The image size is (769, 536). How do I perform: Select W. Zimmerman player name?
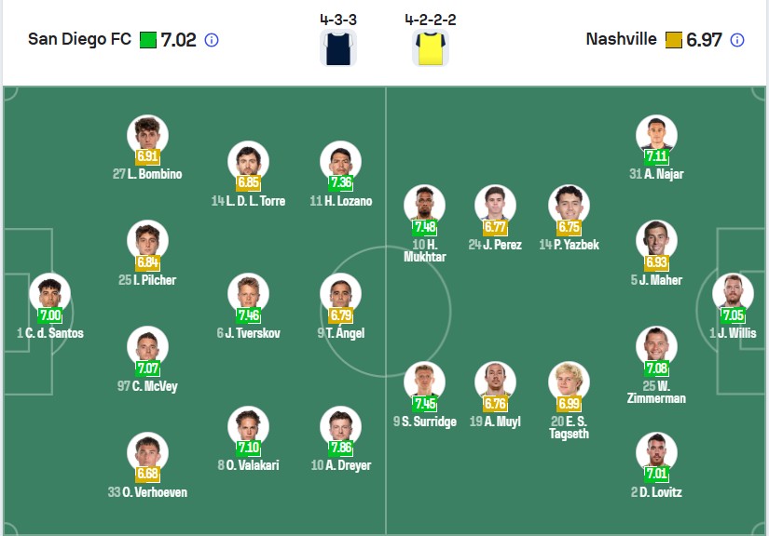coord(656,392)
